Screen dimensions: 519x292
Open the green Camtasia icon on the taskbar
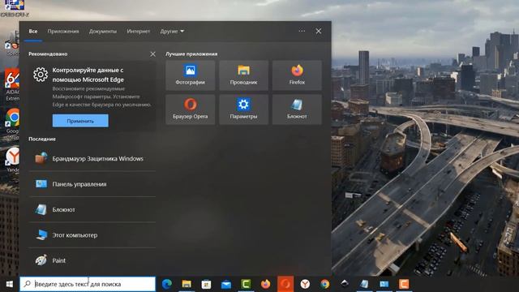[246, 284]
